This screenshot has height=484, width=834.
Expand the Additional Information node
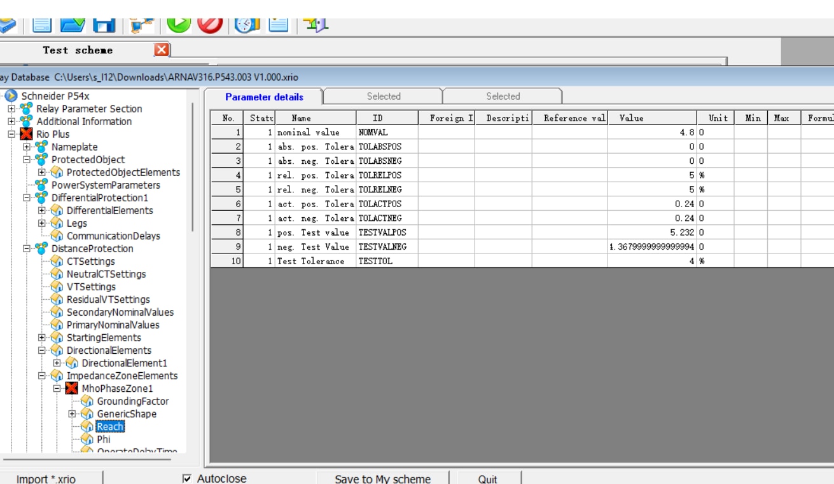coord(11,121)
